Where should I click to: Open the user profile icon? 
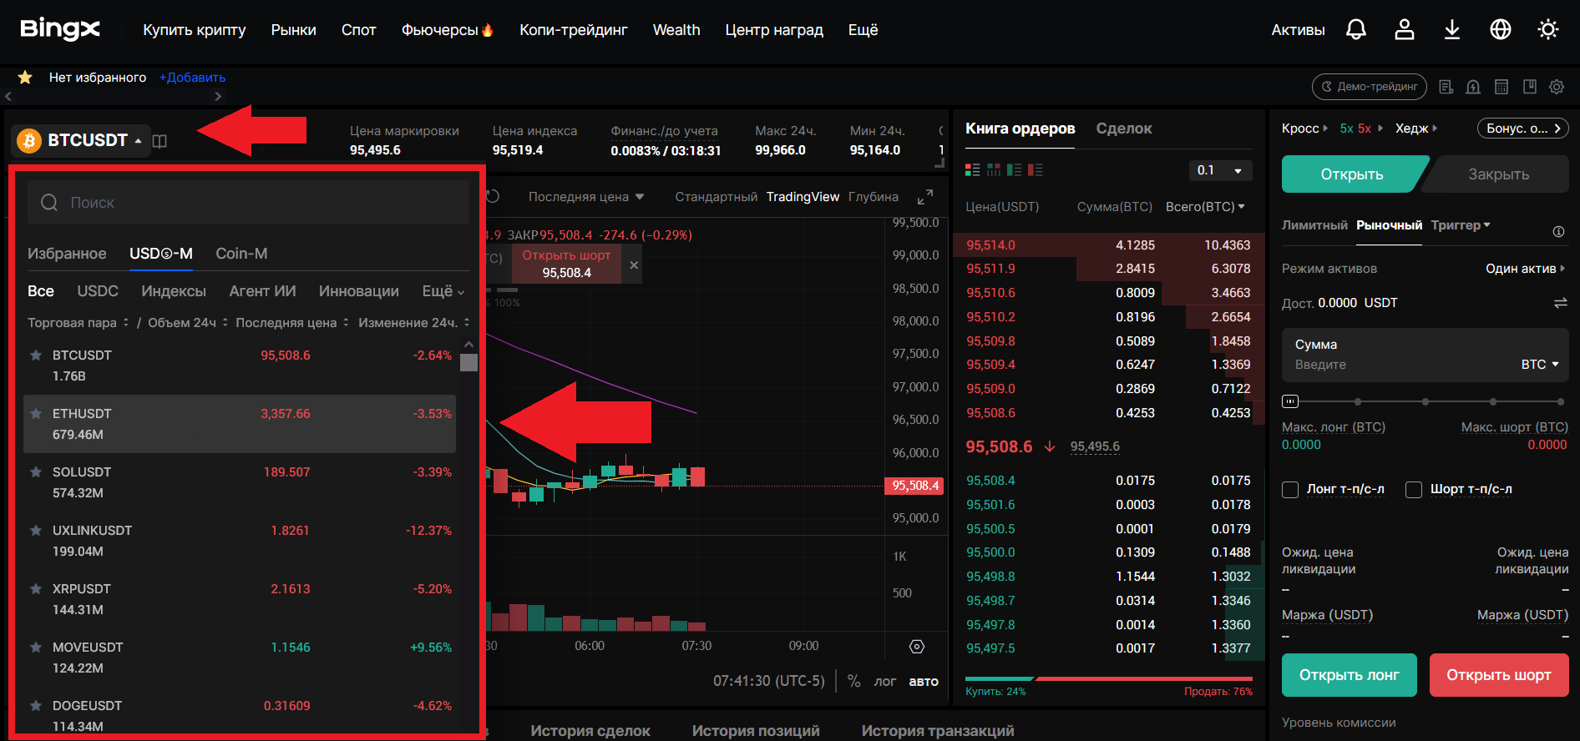(x=1405, y=30)
